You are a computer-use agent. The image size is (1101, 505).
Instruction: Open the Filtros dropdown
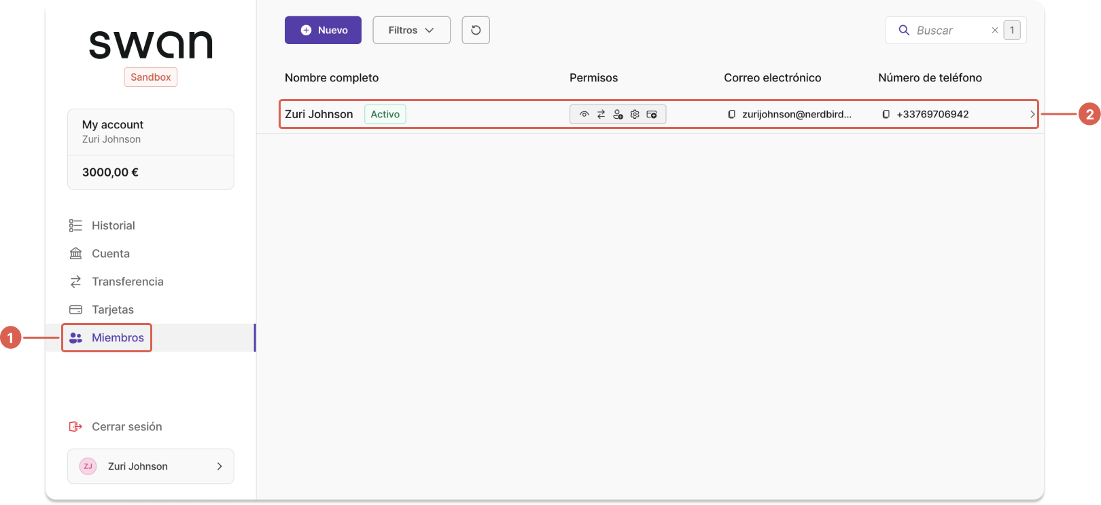(x=411, y=30)
